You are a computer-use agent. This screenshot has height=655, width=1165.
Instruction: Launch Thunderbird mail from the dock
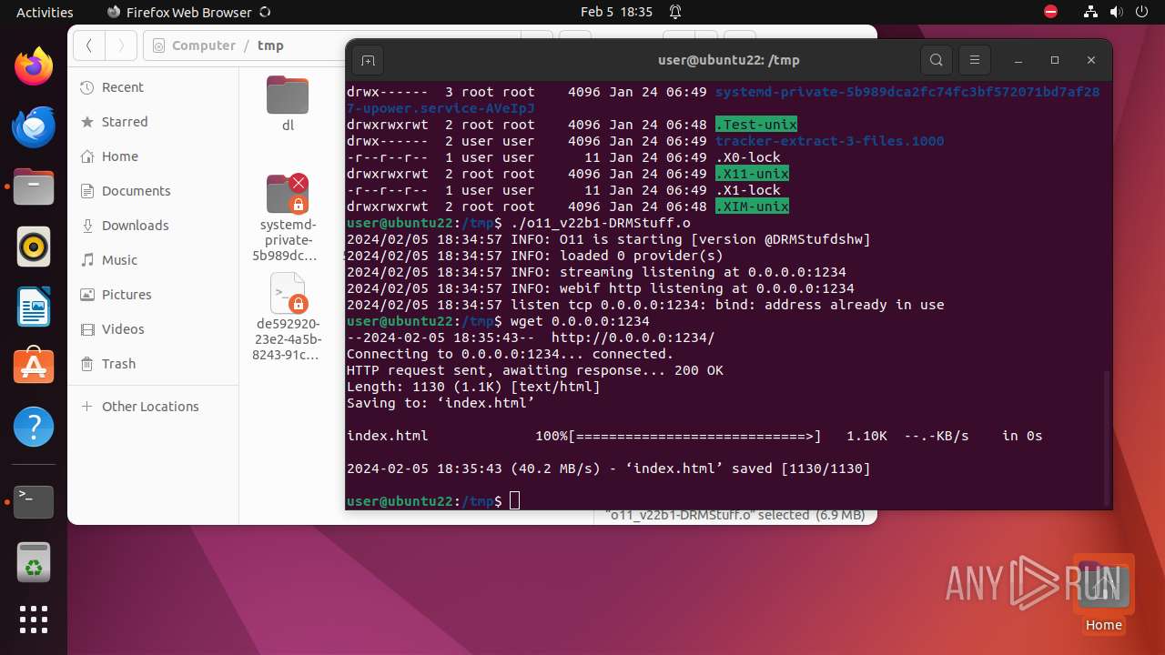34,127
